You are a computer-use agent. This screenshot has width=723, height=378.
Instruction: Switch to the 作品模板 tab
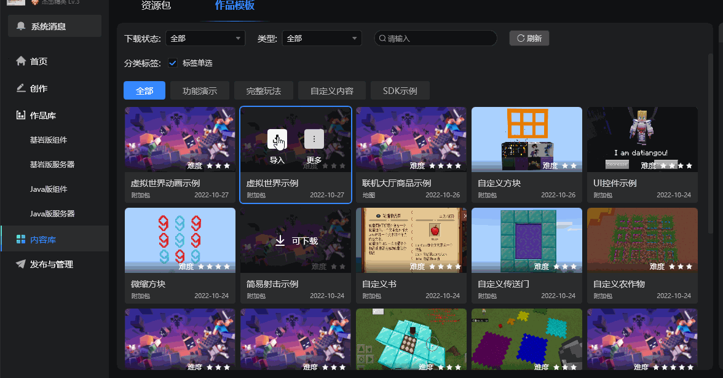click(x=235, y=6)
